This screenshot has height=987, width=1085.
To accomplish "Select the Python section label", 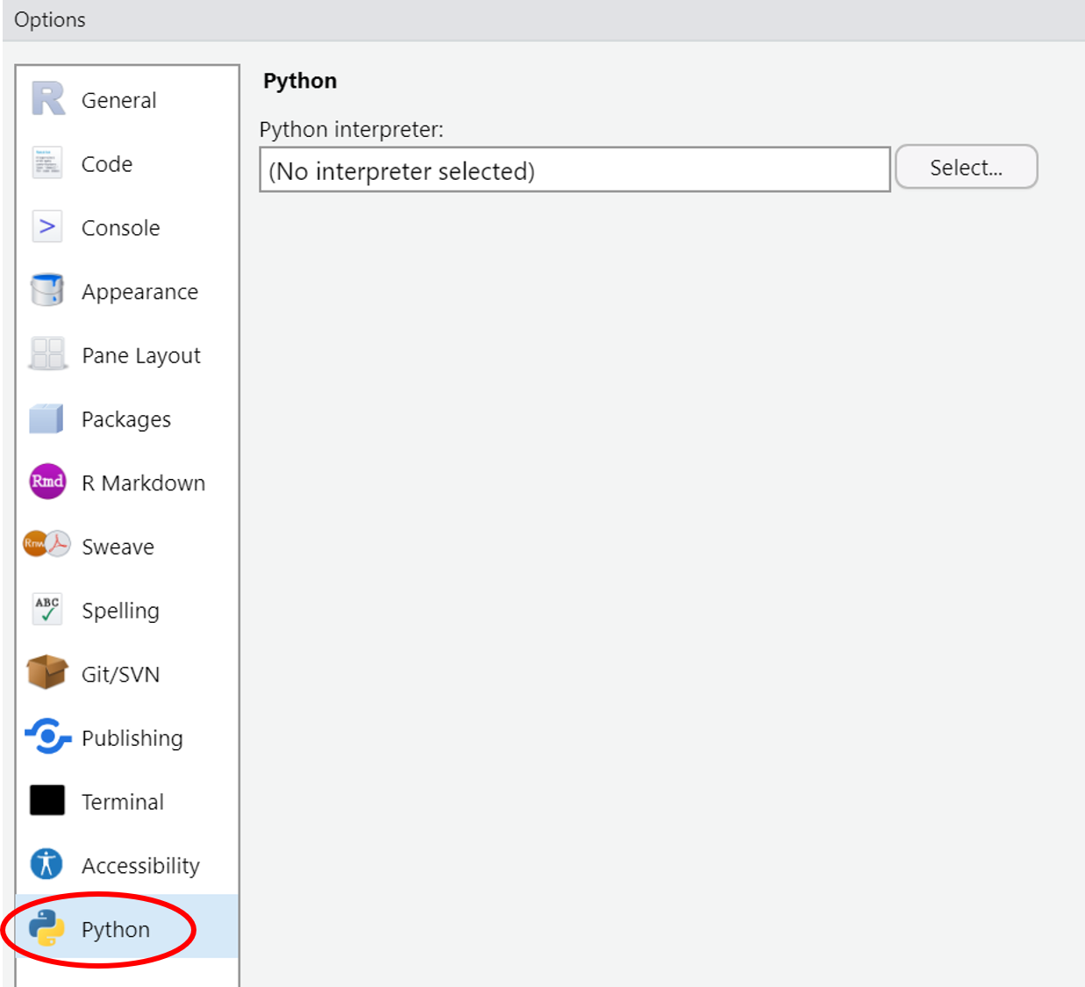I will click(116, 929).
